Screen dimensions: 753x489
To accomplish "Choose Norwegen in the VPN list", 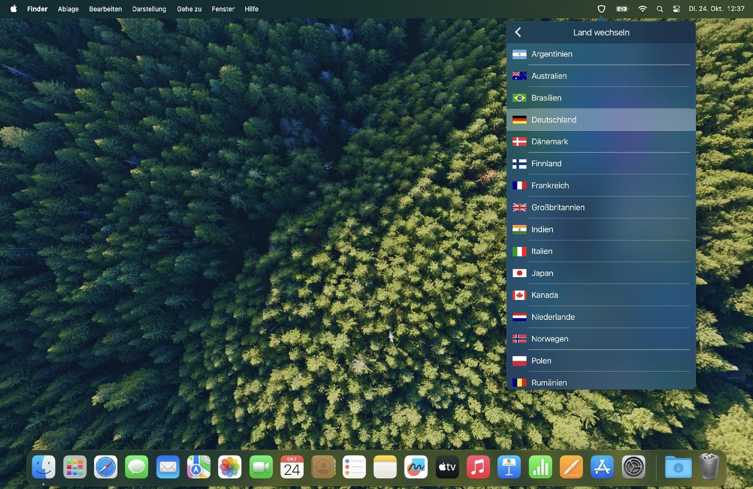I will pos(549,339).
